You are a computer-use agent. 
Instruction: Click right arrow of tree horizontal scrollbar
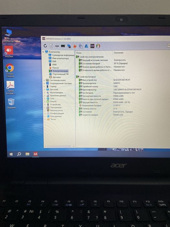pos(74,147)
